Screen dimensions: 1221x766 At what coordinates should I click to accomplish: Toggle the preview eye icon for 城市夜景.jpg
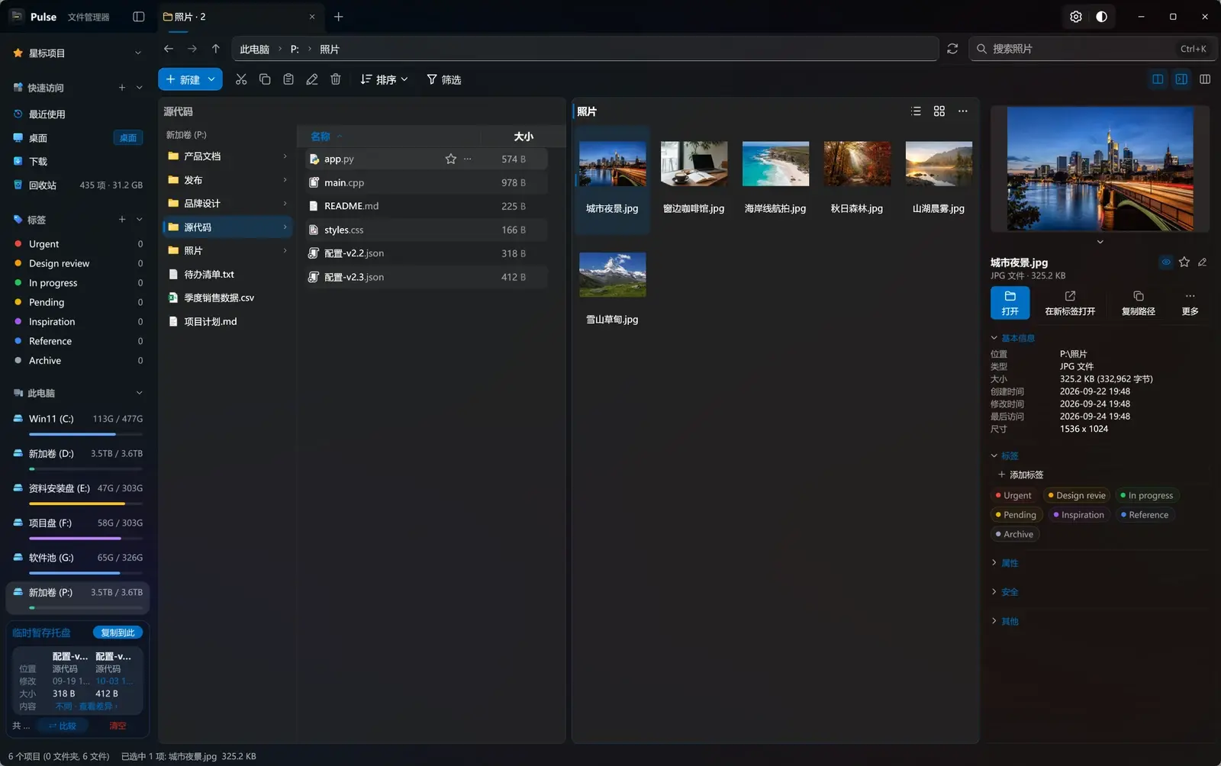tap(1166, 262)
